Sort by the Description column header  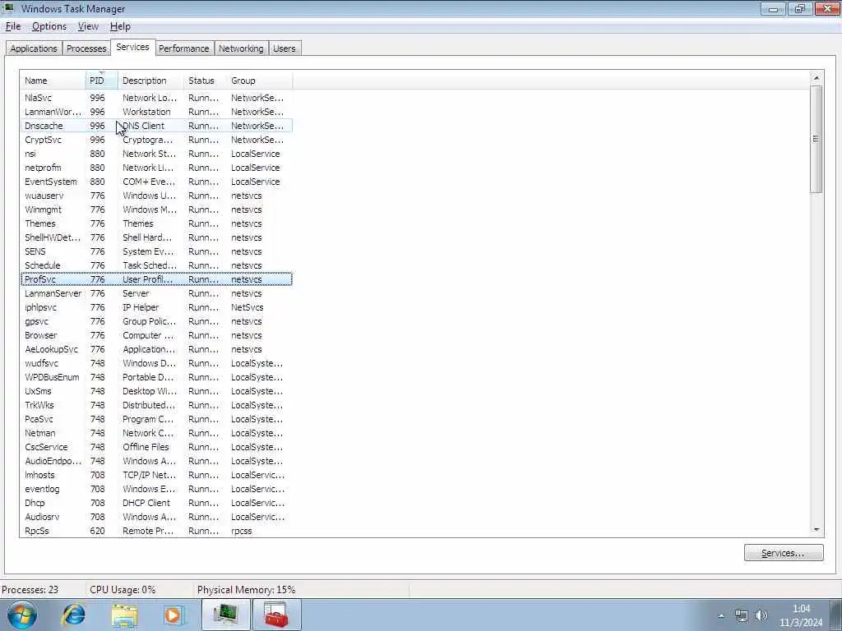[x=151, y=81]
